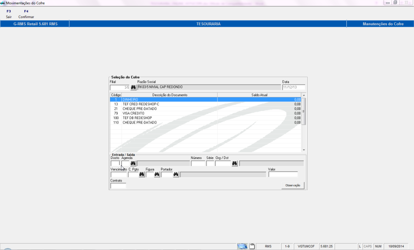This screenshot has width=414, height=250.
Task: Click the TESOURARIA header banner
Action: pos(208,24)
